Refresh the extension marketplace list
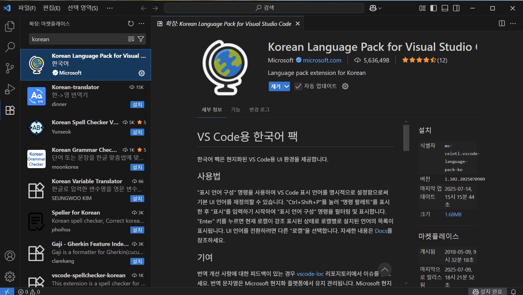Image resolution: width=523 pixels, height=295 pixels. 131,24
